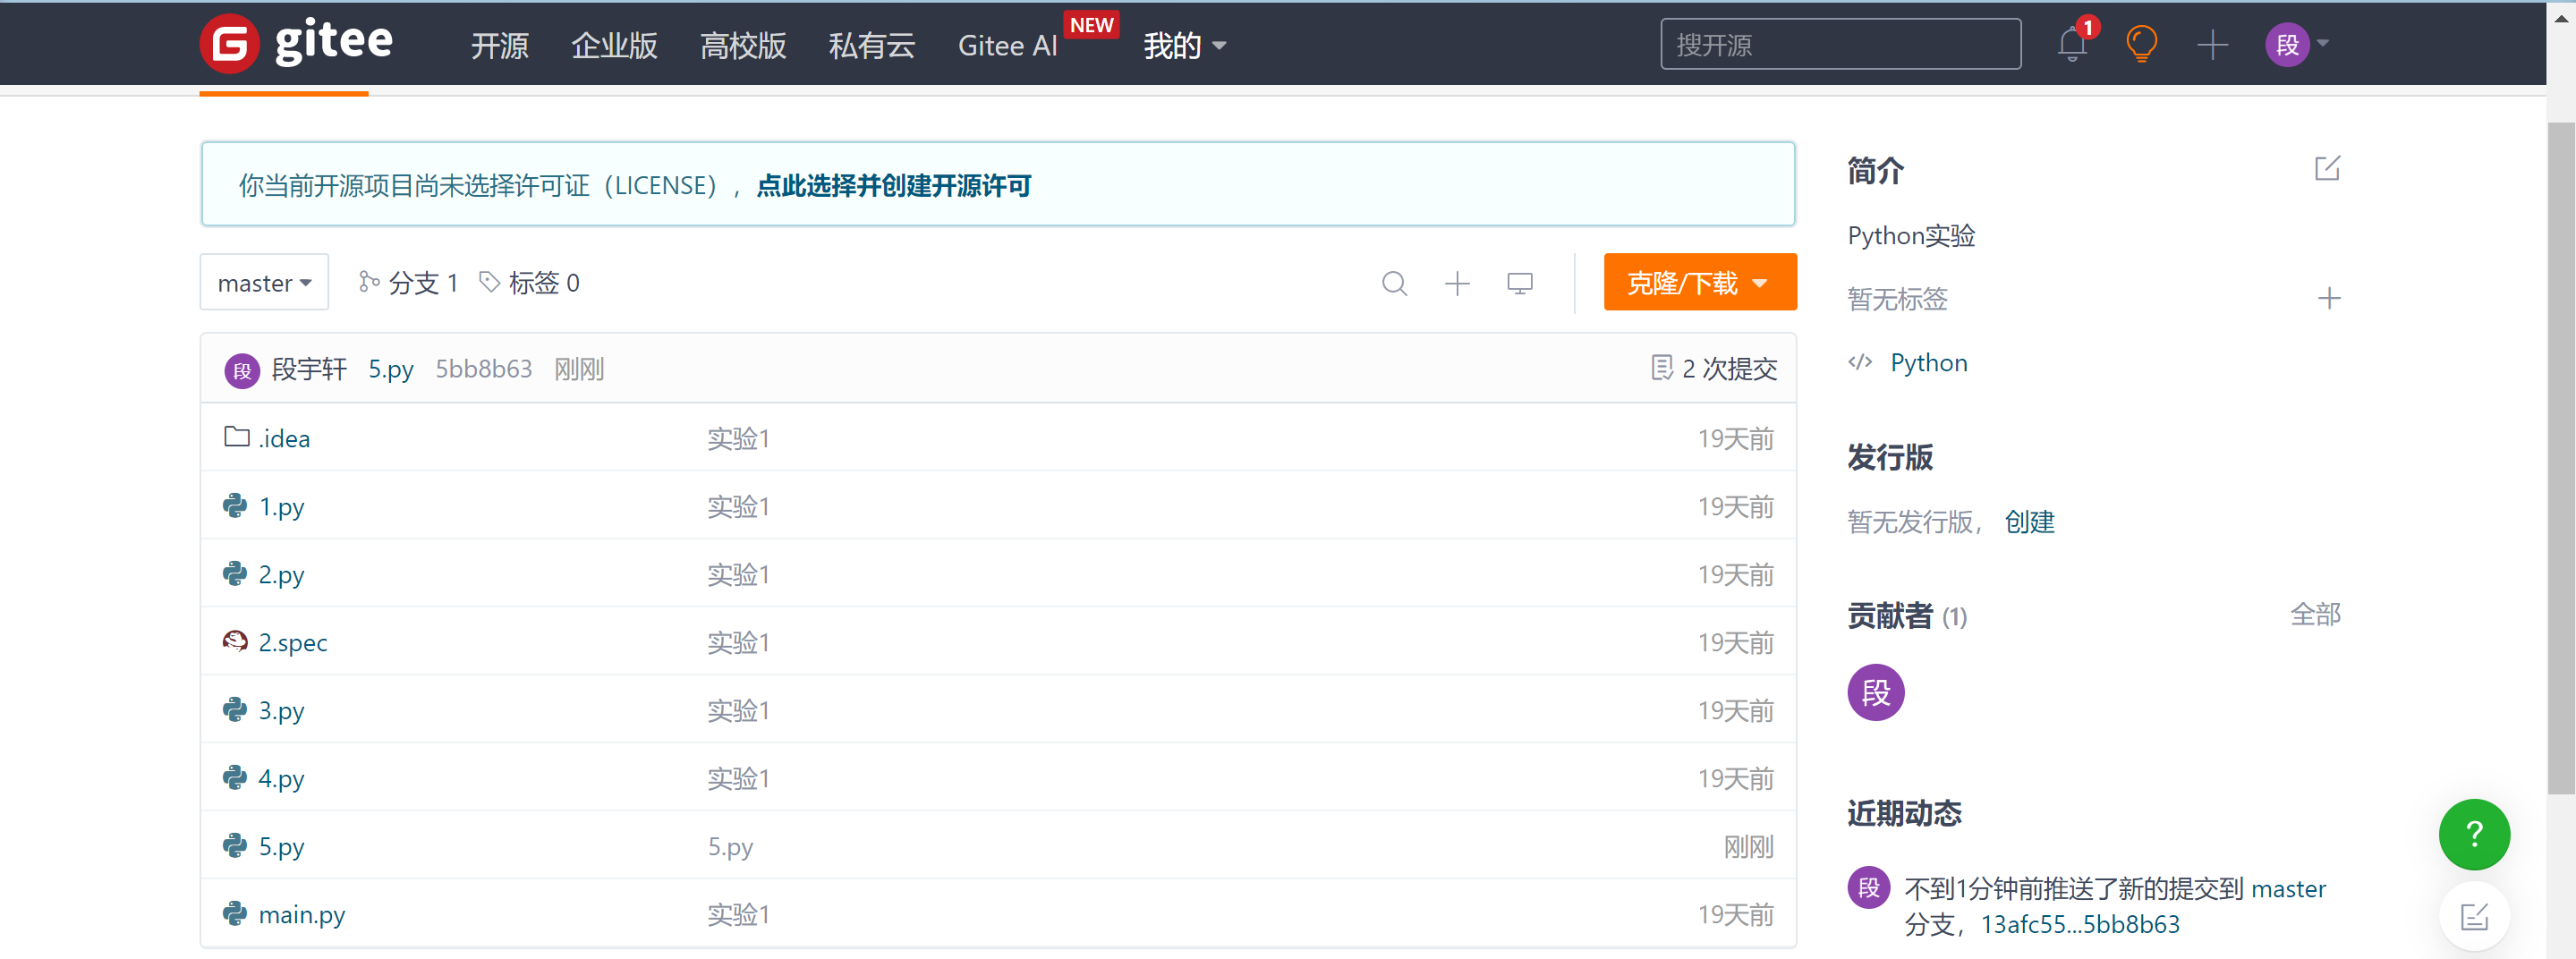
Task: Click the Python language link
Action: pyautogui.click(x=1928, y=363)
